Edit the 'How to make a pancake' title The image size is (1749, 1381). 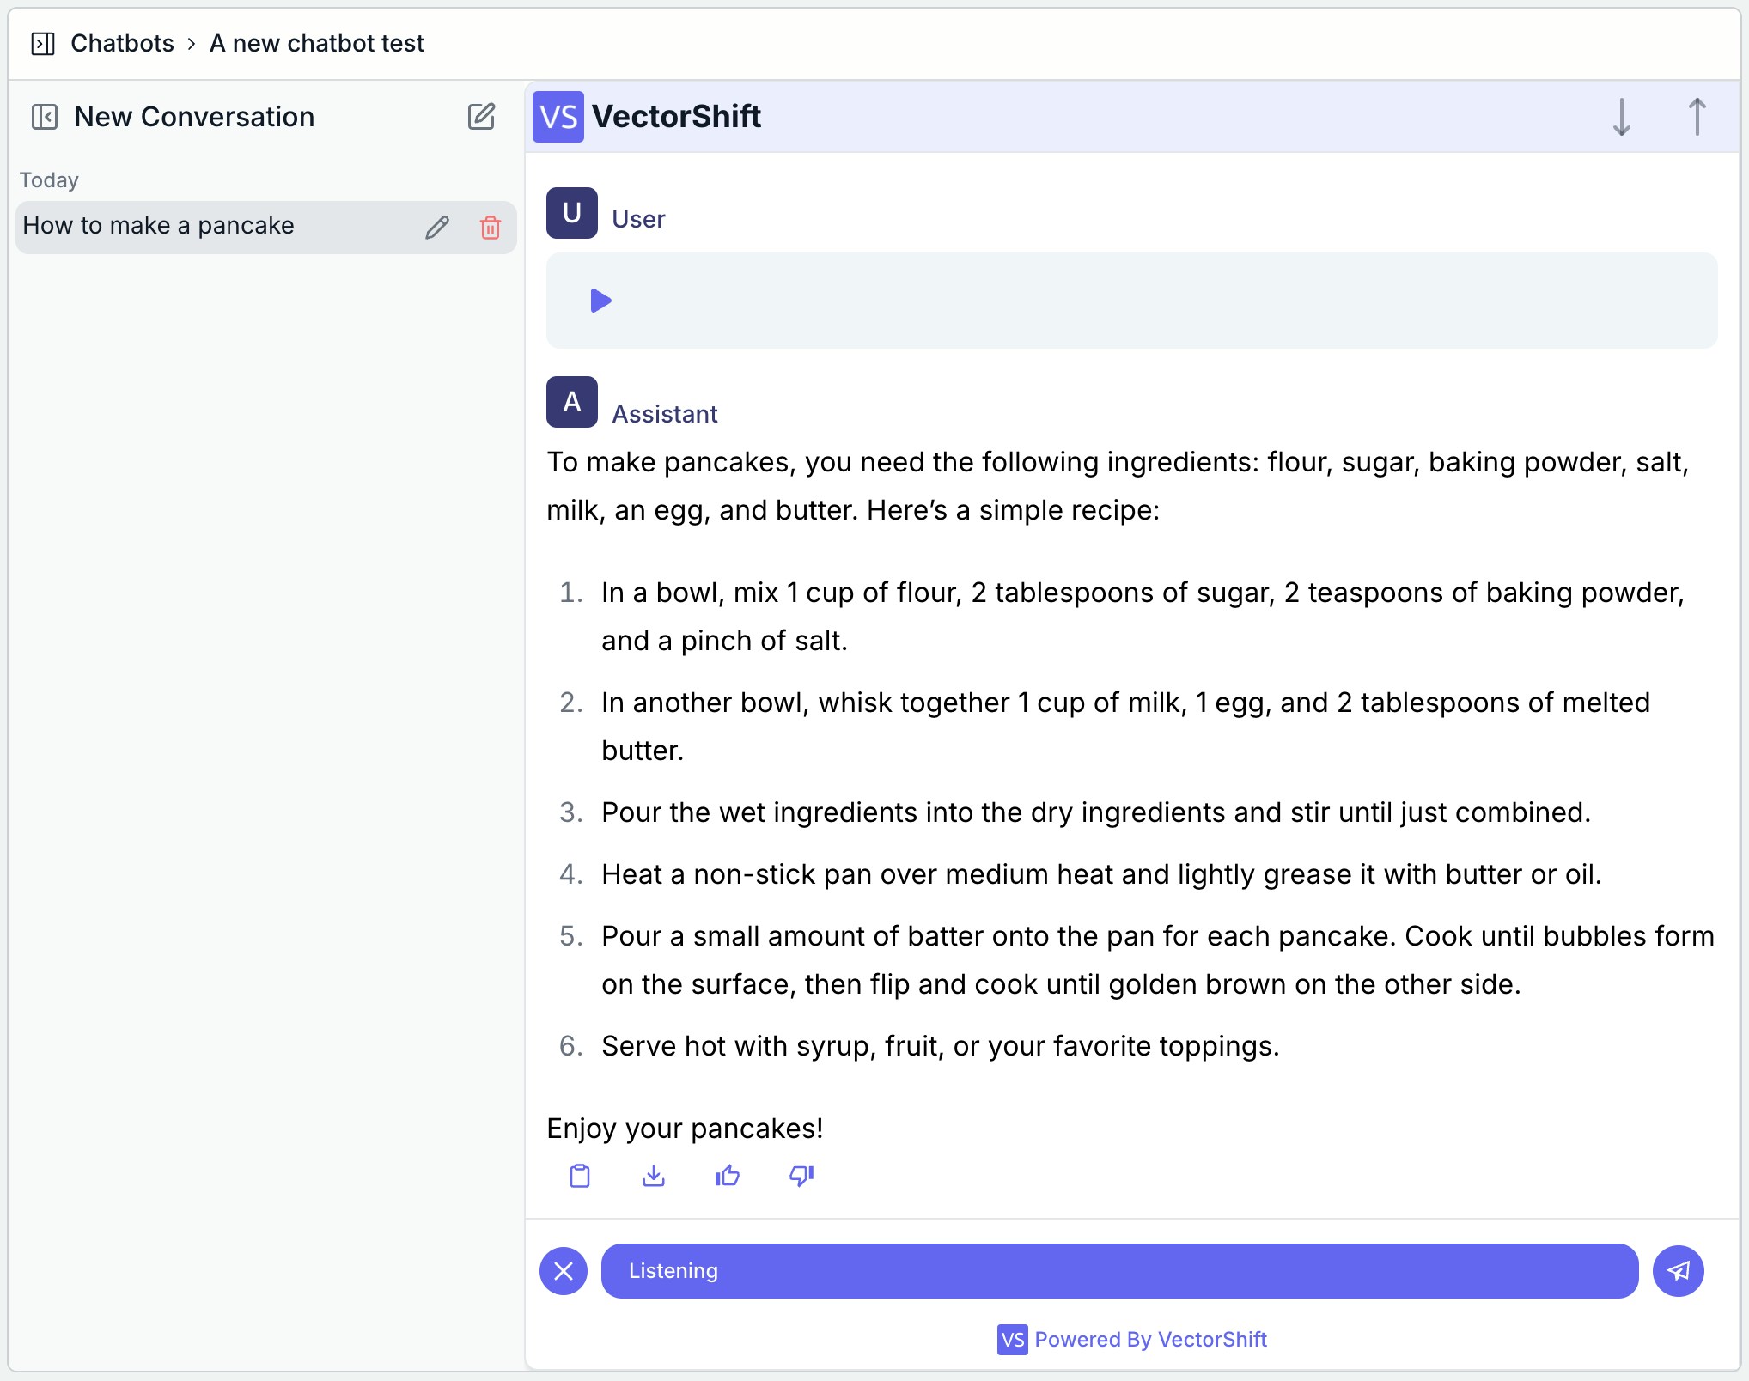437,227
